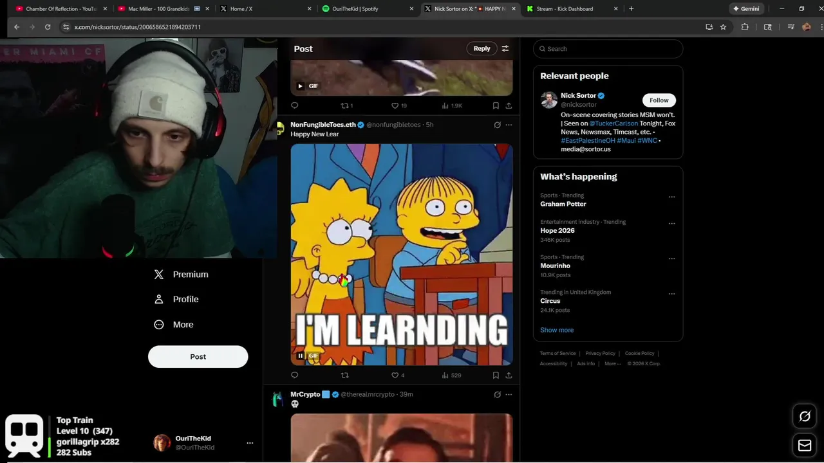Screen dimensions: 824x463
Task: Open a new browser tab
Action: (631, 9)
